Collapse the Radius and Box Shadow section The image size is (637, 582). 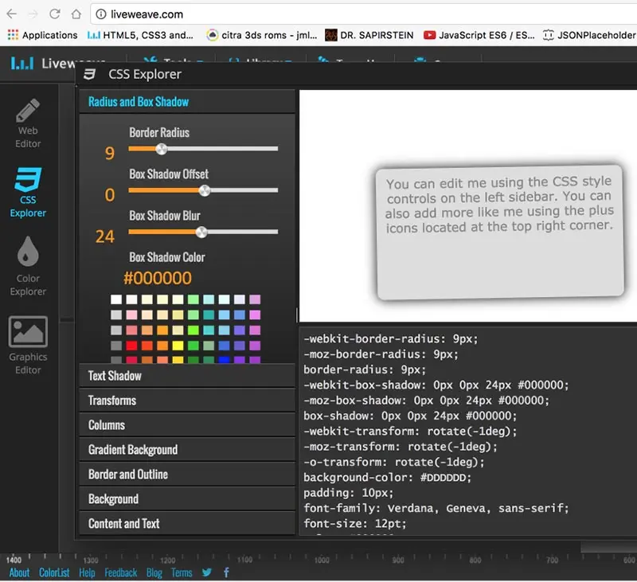[187, 102]
